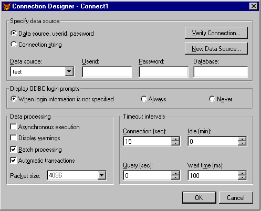Focus the Password input box
261x211 pixels.
(163, 72)
